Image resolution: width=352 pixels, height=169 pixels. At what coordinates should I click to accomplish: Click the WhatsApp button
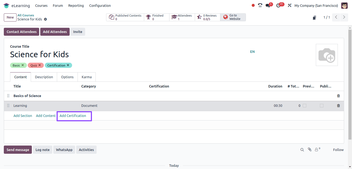[64, 150]
